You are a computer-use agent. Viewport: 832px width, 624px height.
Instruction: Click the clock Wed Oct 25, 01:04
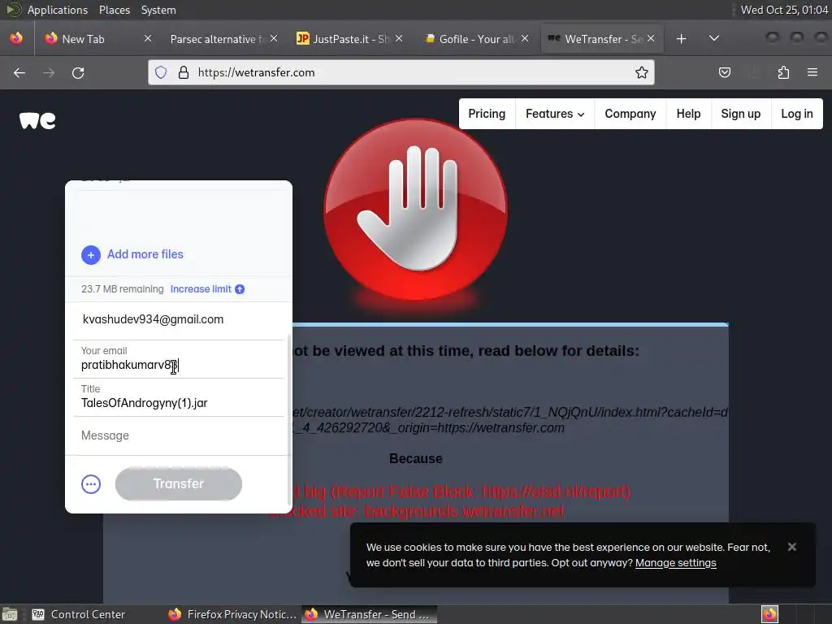point(784,10)
